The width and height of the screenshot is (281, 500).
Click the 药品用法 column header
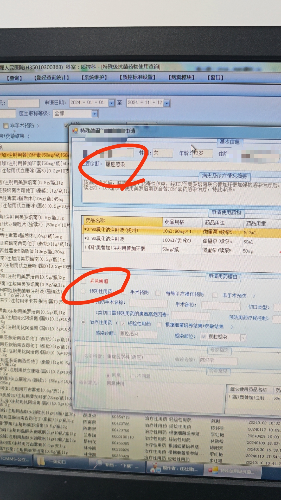(223, 223)
